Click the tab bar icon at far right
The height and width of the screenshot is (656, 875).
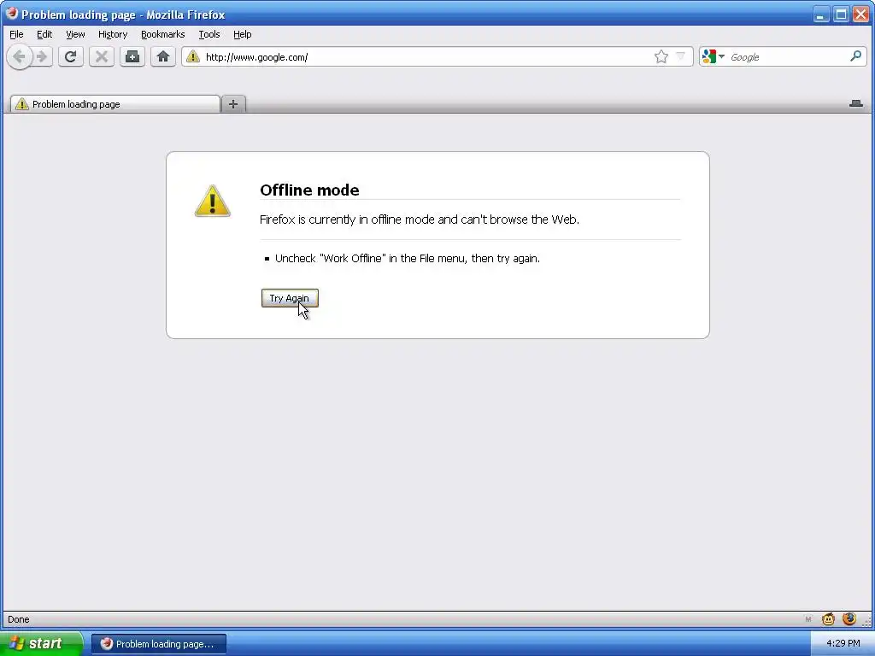[x=856, y=103]
